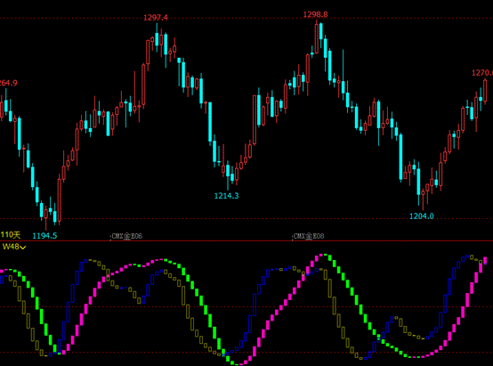Screen dimensions: 493x366
Task: Select the tall cyan candlestick falling toward 1214.3
Action: tap(210, 122)
